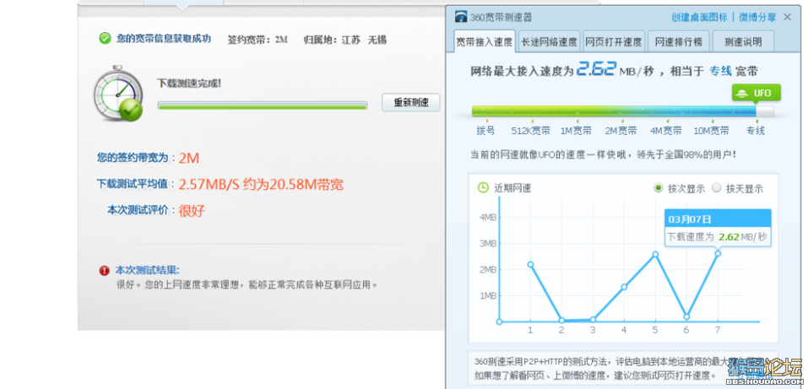808x389 pixels.
Task: Click the 4MB axis label
Action: [x=487, y=218]
